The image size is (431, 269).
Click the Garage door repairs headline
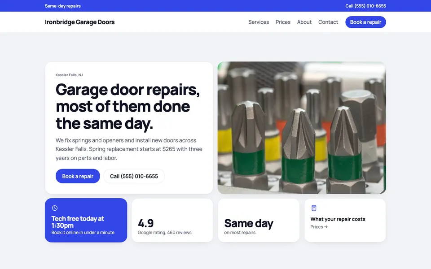tap(128, 107)
